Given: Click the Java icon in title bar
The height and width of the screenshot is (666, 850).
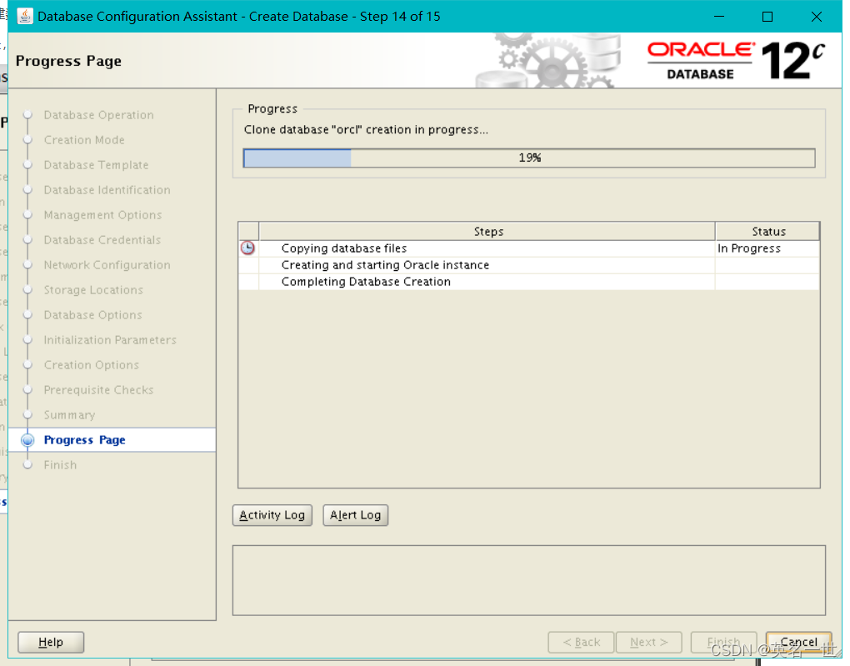Looking at the screenshot, I should [x=24, y=17].
